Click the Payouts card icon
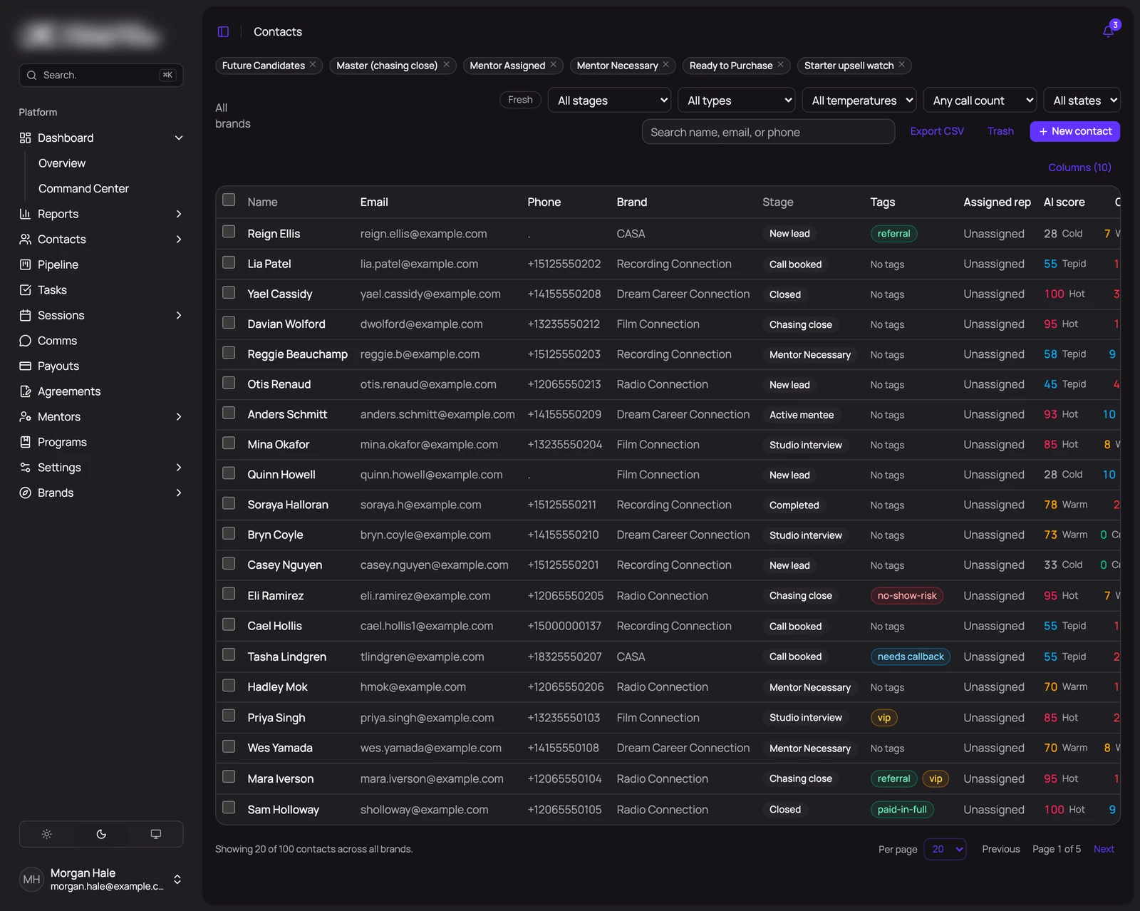Image resolution: width=1140 pixels, height=911 pixels. [26, 366]
